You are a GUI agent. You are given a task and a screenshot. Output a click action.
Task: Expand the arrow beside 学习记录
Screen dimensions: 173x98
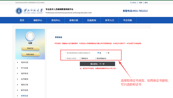pos(18,68)
